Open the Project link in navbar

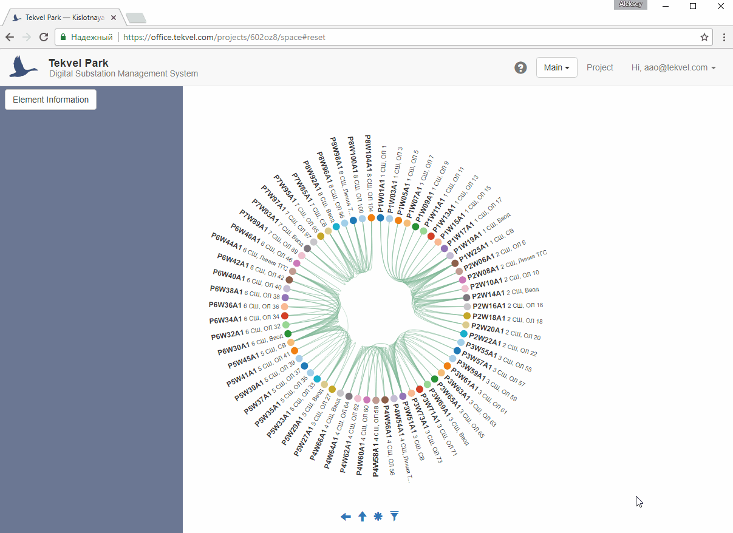click(x=600, y=67)
